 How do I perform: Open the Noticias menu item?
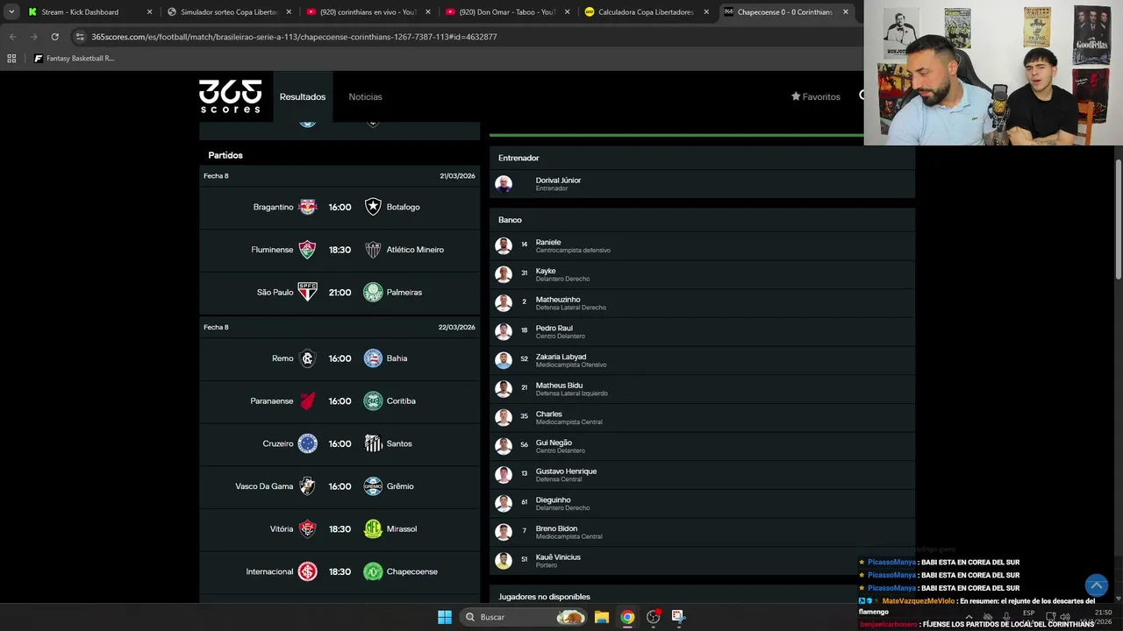[365, 96]
